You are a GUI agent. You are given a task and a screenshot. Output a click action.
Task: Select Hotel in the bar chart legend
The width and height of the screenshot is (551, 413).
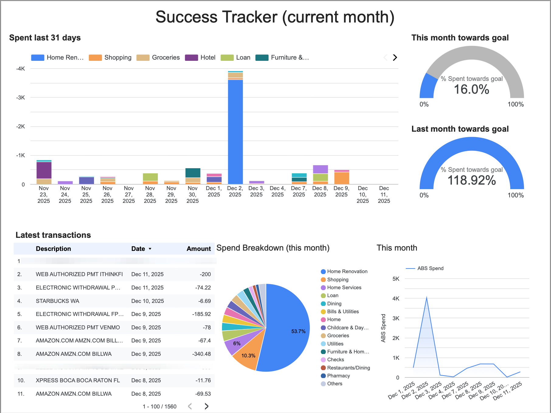[x=200, y=57]
